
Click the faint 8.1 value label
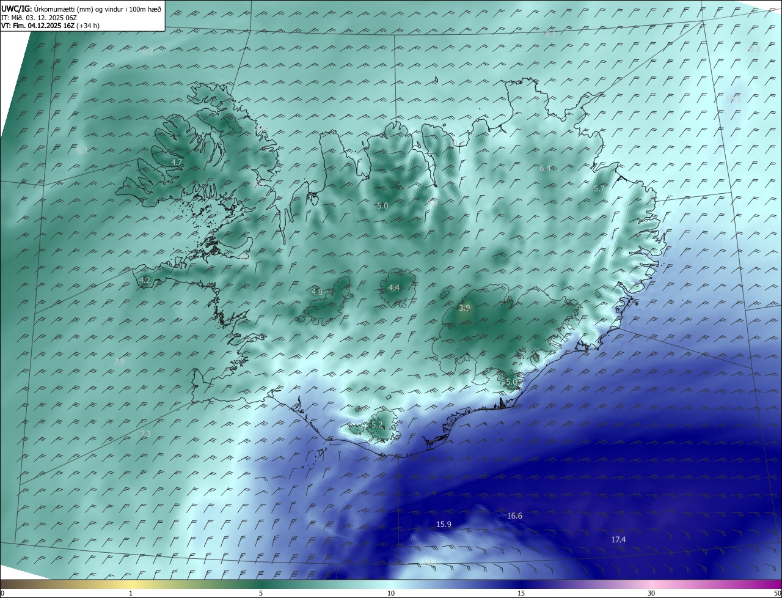click(x=550, y=34)
